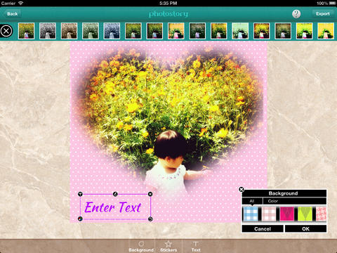Image resolution: width=337 pixels, height=253 pixels.
Task: Open Text tool in bottom toolbar
Action: [x=196, y=247]
